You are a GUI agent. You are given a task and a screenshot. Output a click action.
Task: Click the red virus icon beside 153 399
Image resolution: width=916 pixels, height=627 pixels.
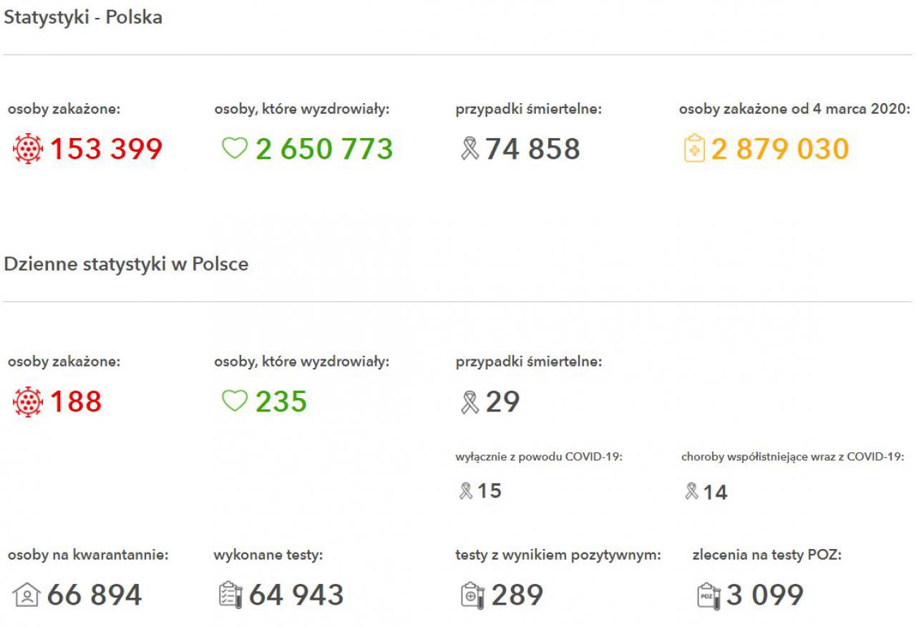pyautogui.click(x=28, y=149)
